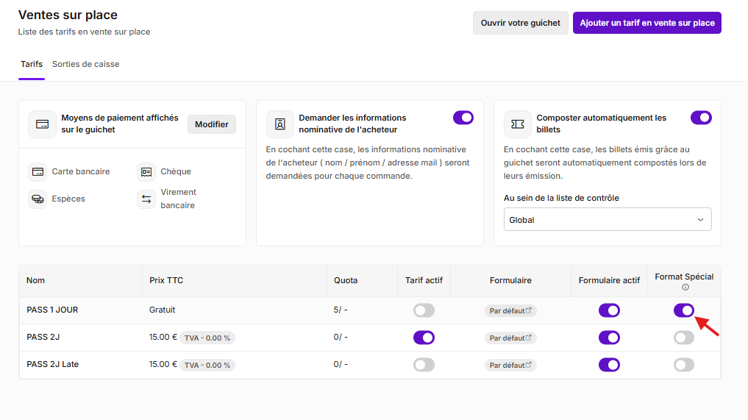The width and height of the screenshot is (748, 420).
Task: Open Par défaut form for PASS 1 JOUR
Action: click(x=510, y=310)
